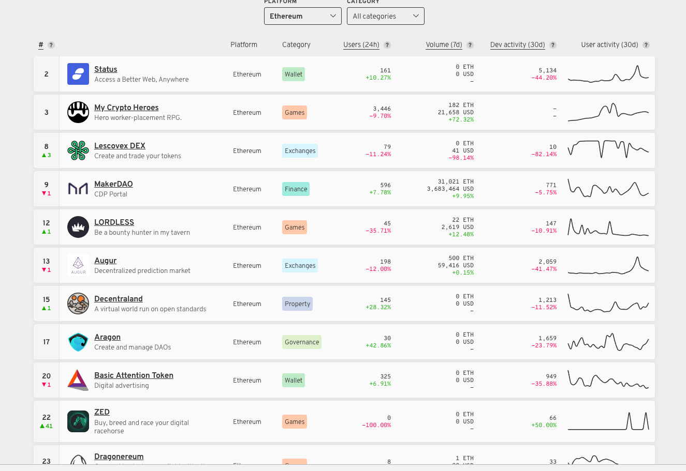Open the Basic Attention Token link

134,375
